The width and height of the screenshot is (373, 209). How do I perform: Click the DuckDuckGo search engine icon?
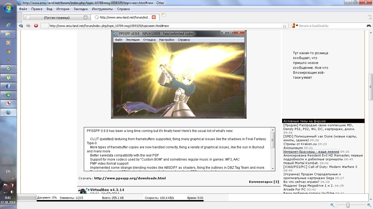293,26
